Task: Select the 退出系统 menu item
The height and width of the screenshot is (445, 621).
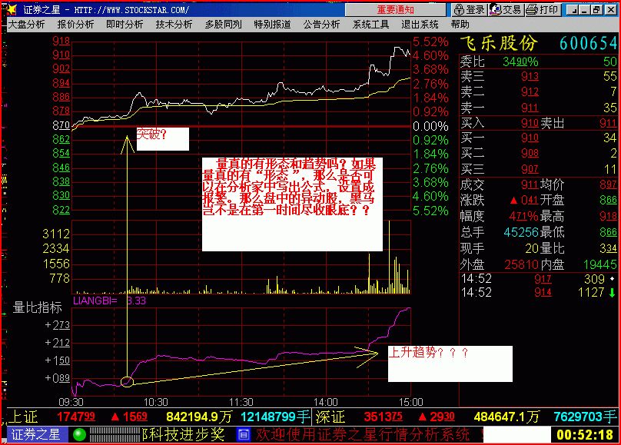Action: click(x=420, y=24)
